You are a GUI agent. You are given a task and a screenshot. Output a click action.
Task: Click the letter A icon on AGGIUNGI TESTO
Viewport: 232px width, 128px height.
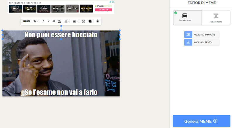pyautogui.click(x=188, y=42)
